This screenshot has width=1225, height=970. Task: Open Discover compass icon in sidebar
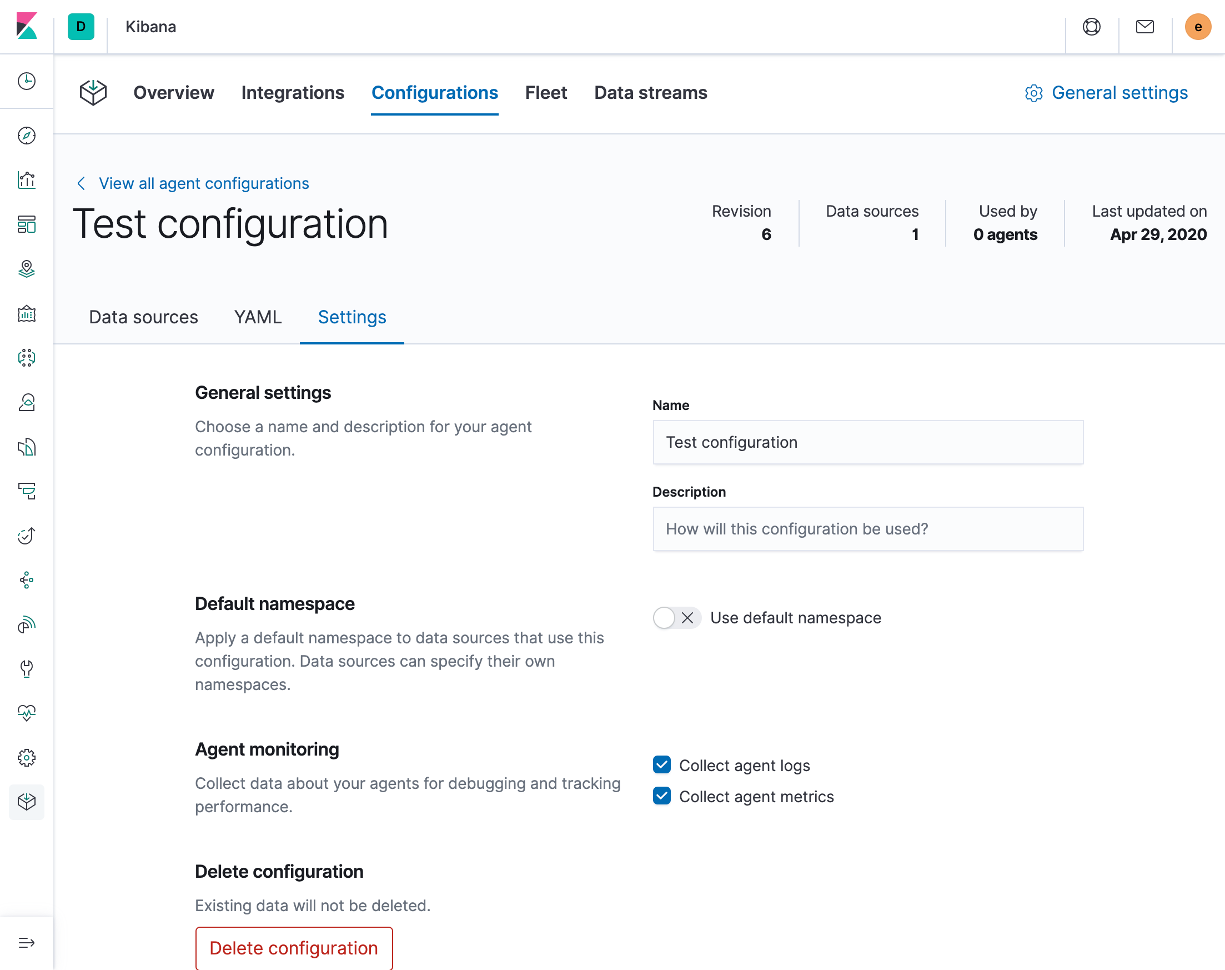(x=27, y=136)
